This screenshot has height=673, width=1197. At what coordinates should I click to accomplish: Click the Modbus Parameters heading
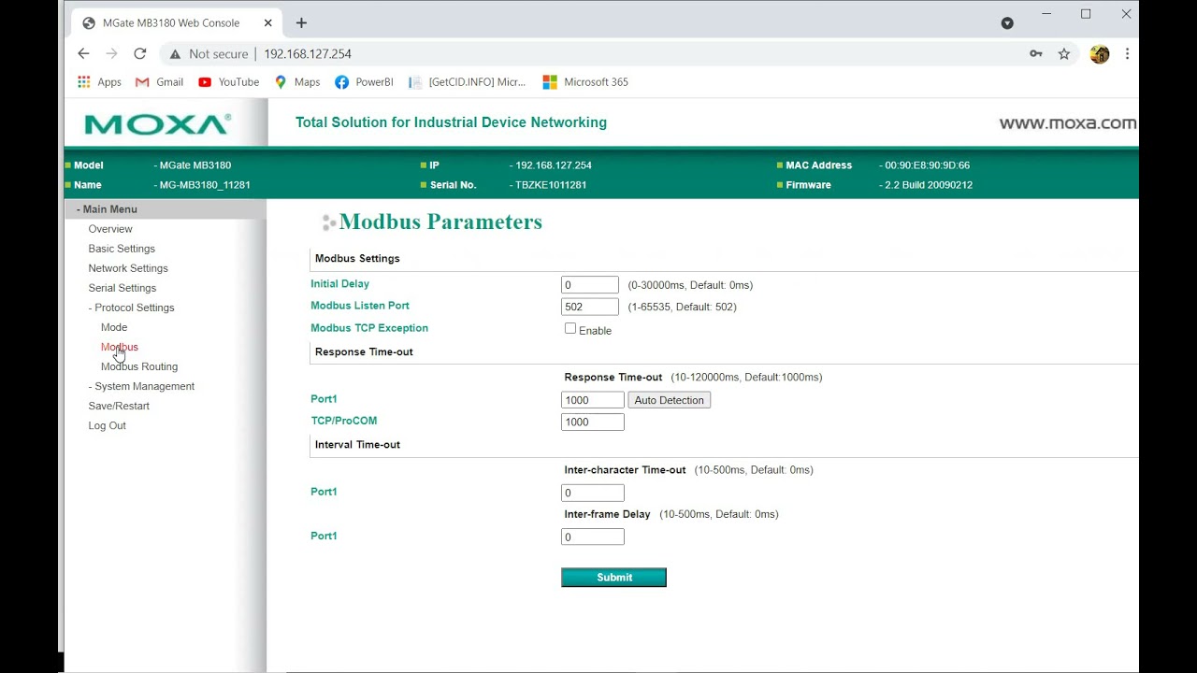pyautogui.click(x=440, y=222)
